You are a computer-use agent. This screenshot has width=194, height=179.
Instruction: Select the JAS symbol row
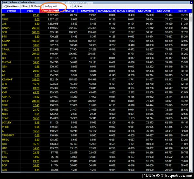4,24
